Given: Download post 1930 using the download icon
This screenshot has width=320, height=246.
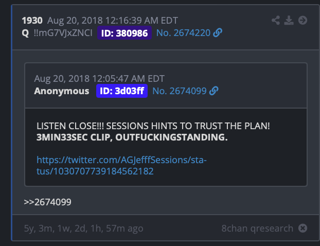Looking at the screenshot, I should click(x=289, y=21).
